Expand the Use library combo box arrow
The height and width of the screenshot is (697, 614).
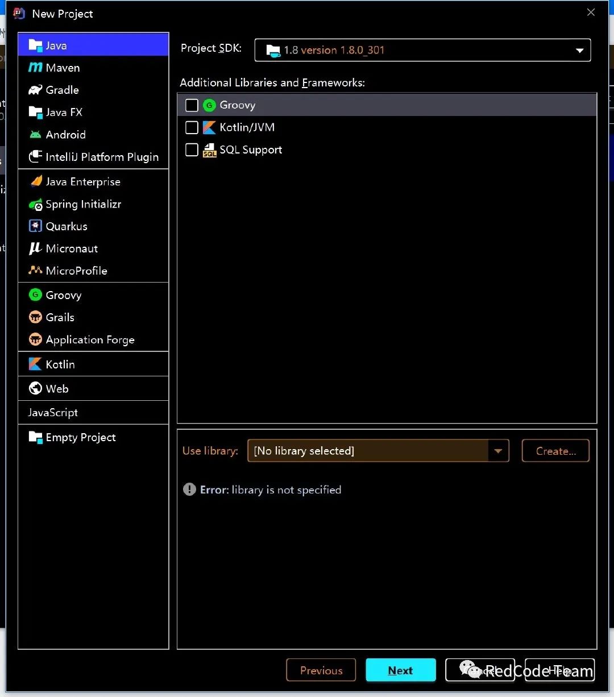coord(498,451)
